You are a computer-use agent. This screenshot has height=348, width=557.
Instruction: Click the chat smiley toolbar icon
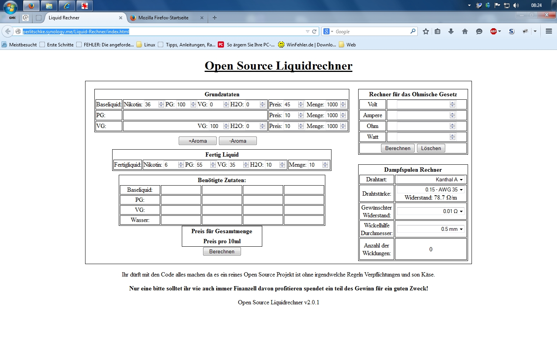point(479,32)
